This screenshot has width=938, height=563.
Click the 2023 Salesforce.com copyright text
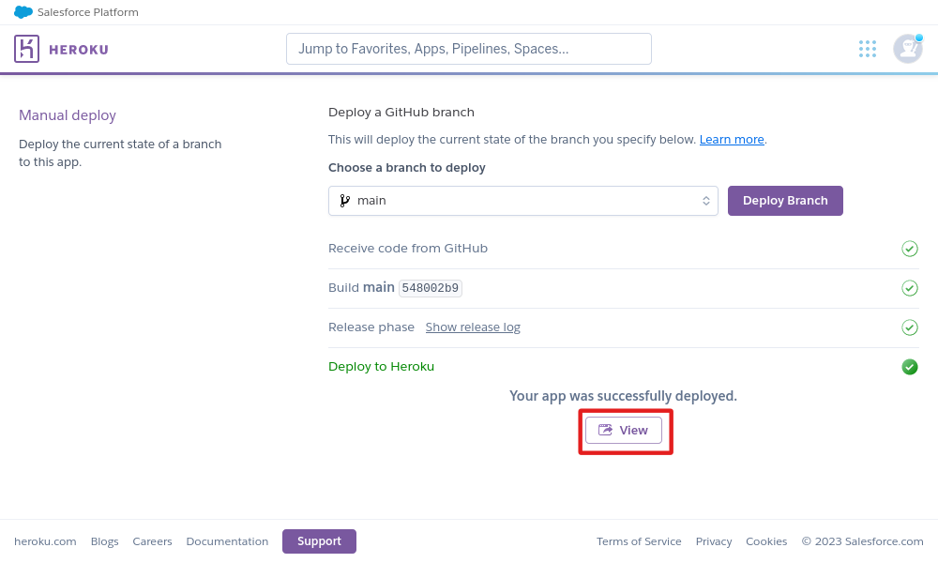863,541
